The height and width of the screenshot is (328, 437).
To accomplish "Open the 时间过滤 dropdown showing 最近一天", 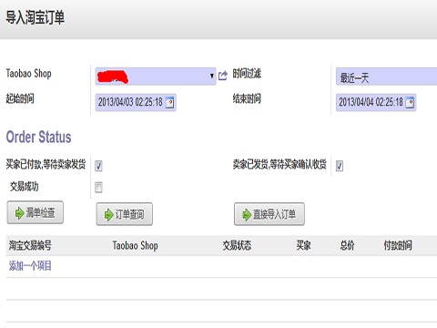I will (386, 77).
